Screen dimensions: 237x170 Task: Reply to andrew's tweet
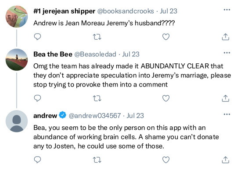tap(37, 160)
